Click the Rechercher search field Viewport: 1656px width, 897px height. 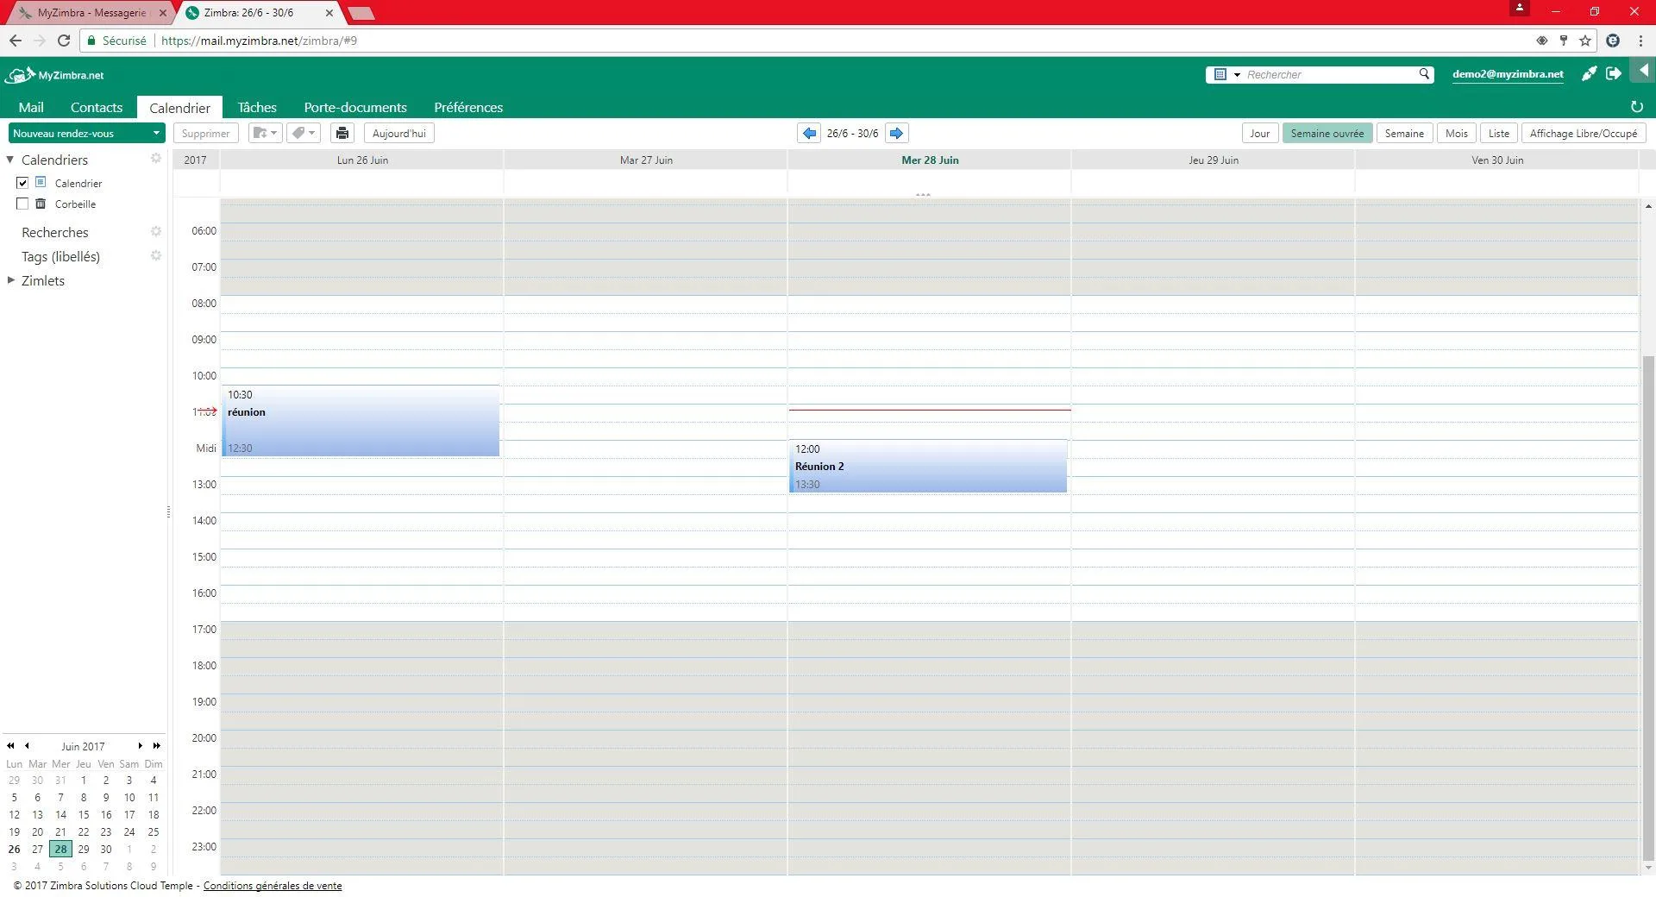pos(1328,74)
